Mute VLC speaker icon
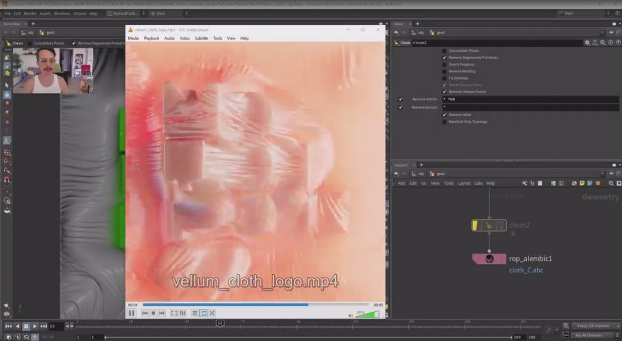Viewport: 622px width, 341px height. tap(350, 315)
